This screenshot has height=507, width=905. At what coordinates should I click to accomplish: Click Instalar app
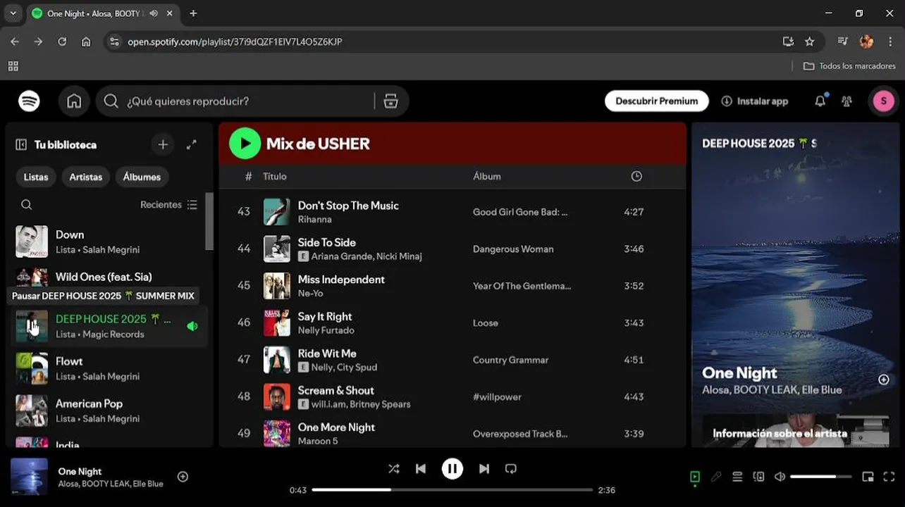(x=755, y=101)
